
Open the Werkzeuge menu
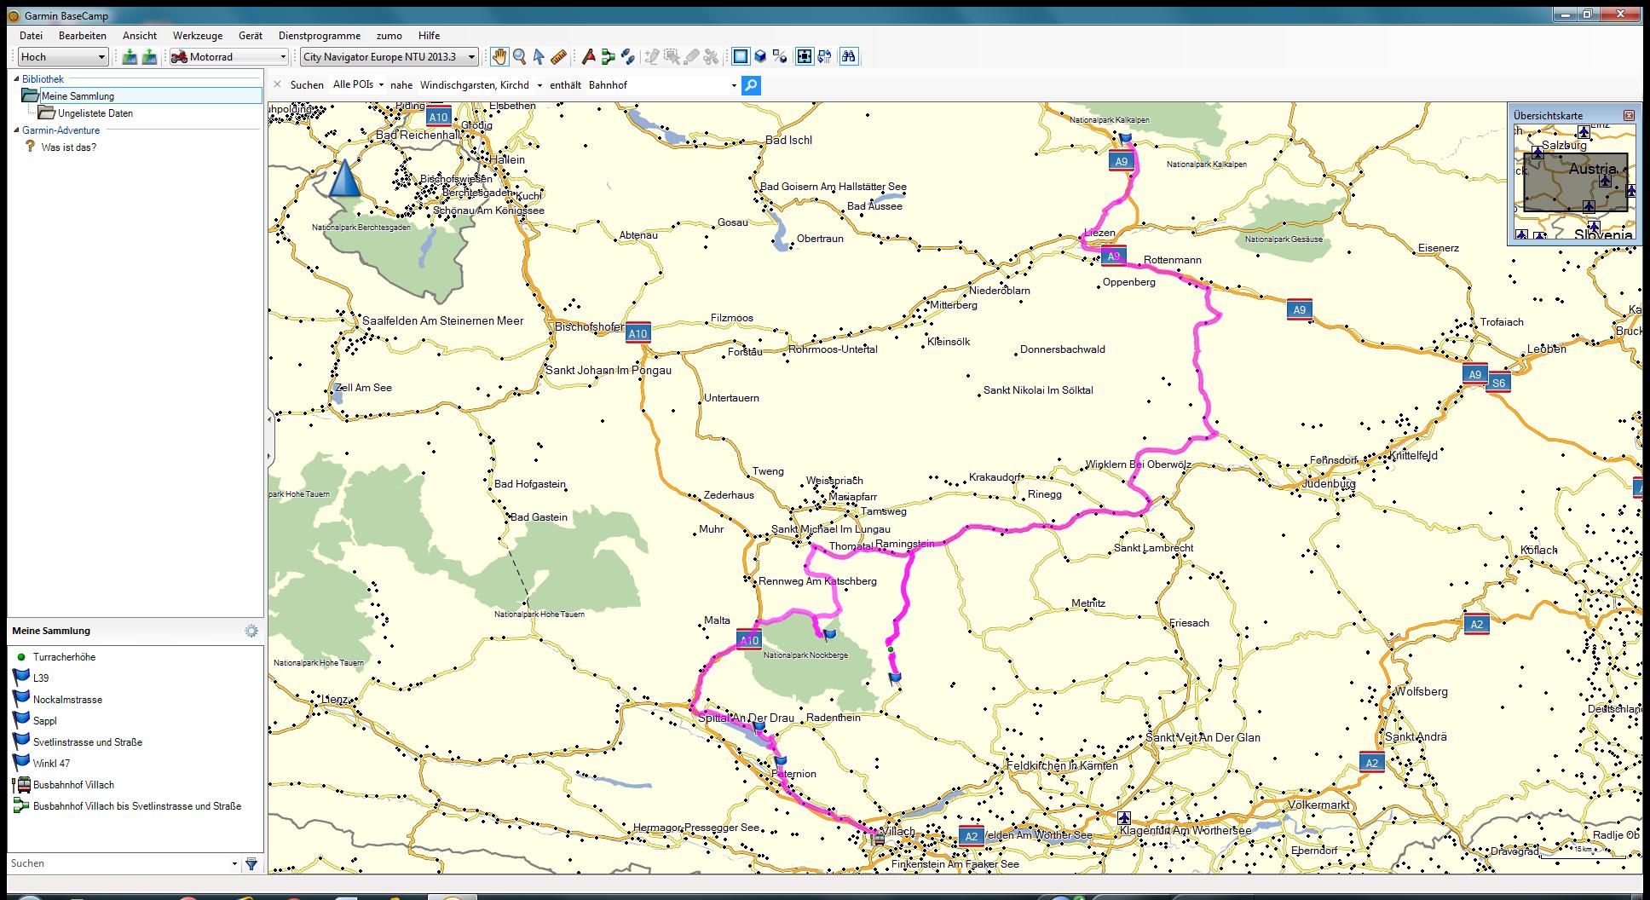click(x=198, y=36)
